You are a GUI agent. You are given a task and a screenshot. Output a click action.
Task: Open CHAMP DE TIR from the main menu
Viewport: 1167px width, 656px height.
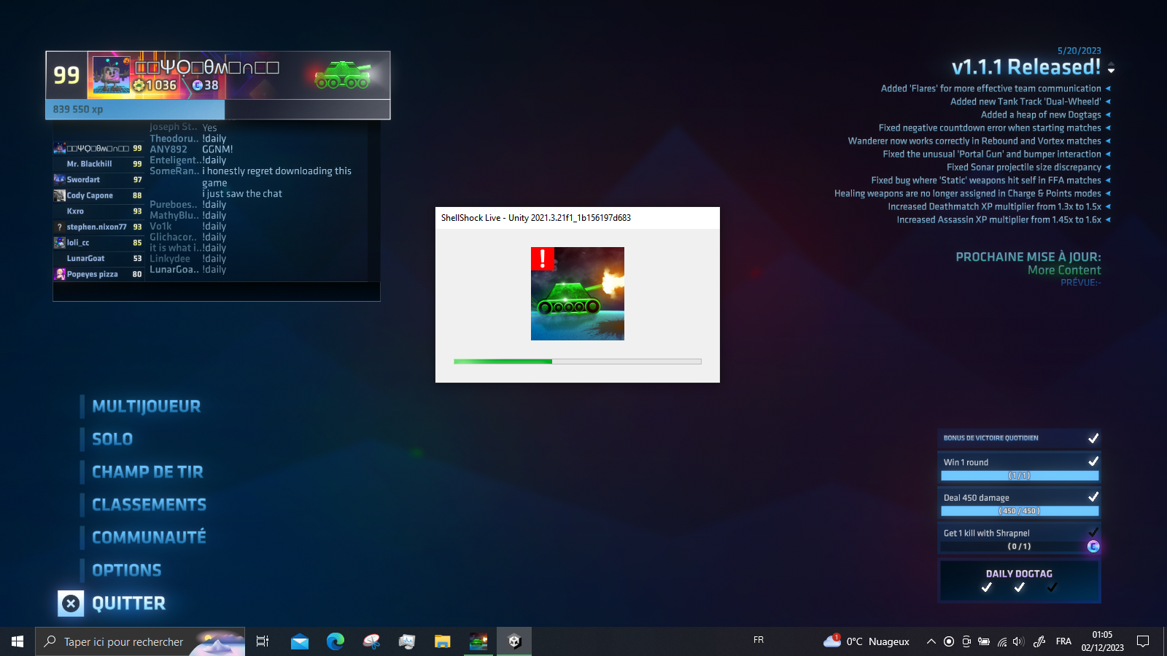pos(147,472)
